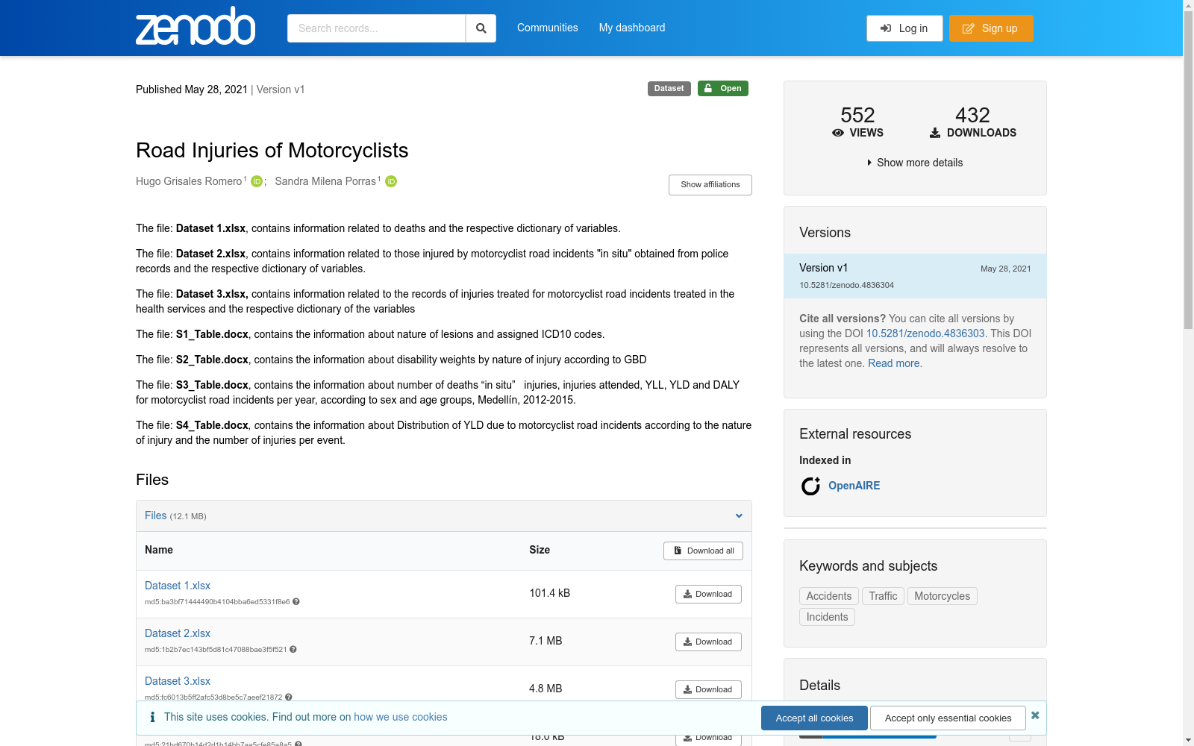Click the info icon in the cookie banner
Image resolution: width=1194 pixels, height=746 pixels.
152,717
